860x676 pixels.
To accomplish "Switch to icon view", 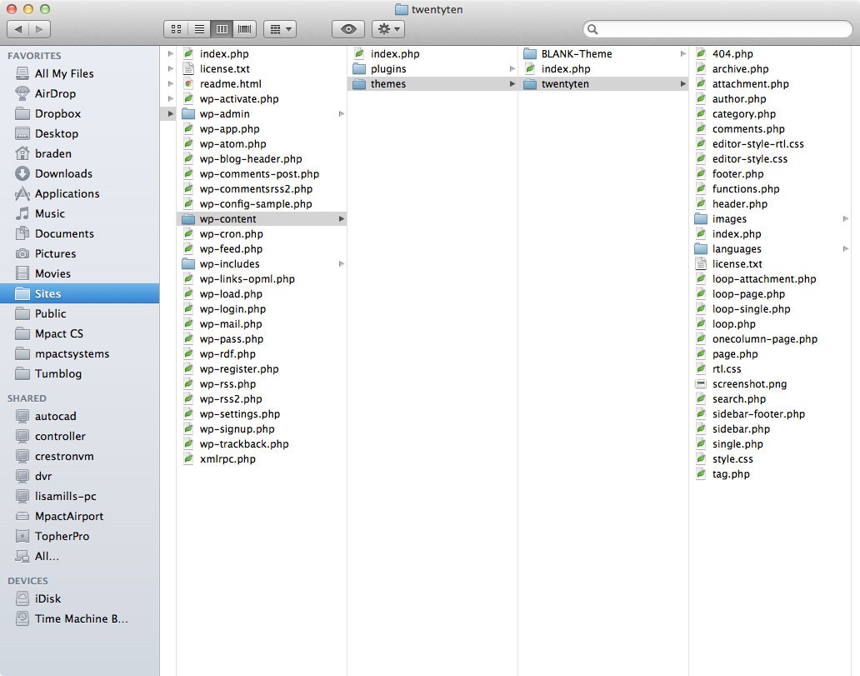I will click(176, 29).
